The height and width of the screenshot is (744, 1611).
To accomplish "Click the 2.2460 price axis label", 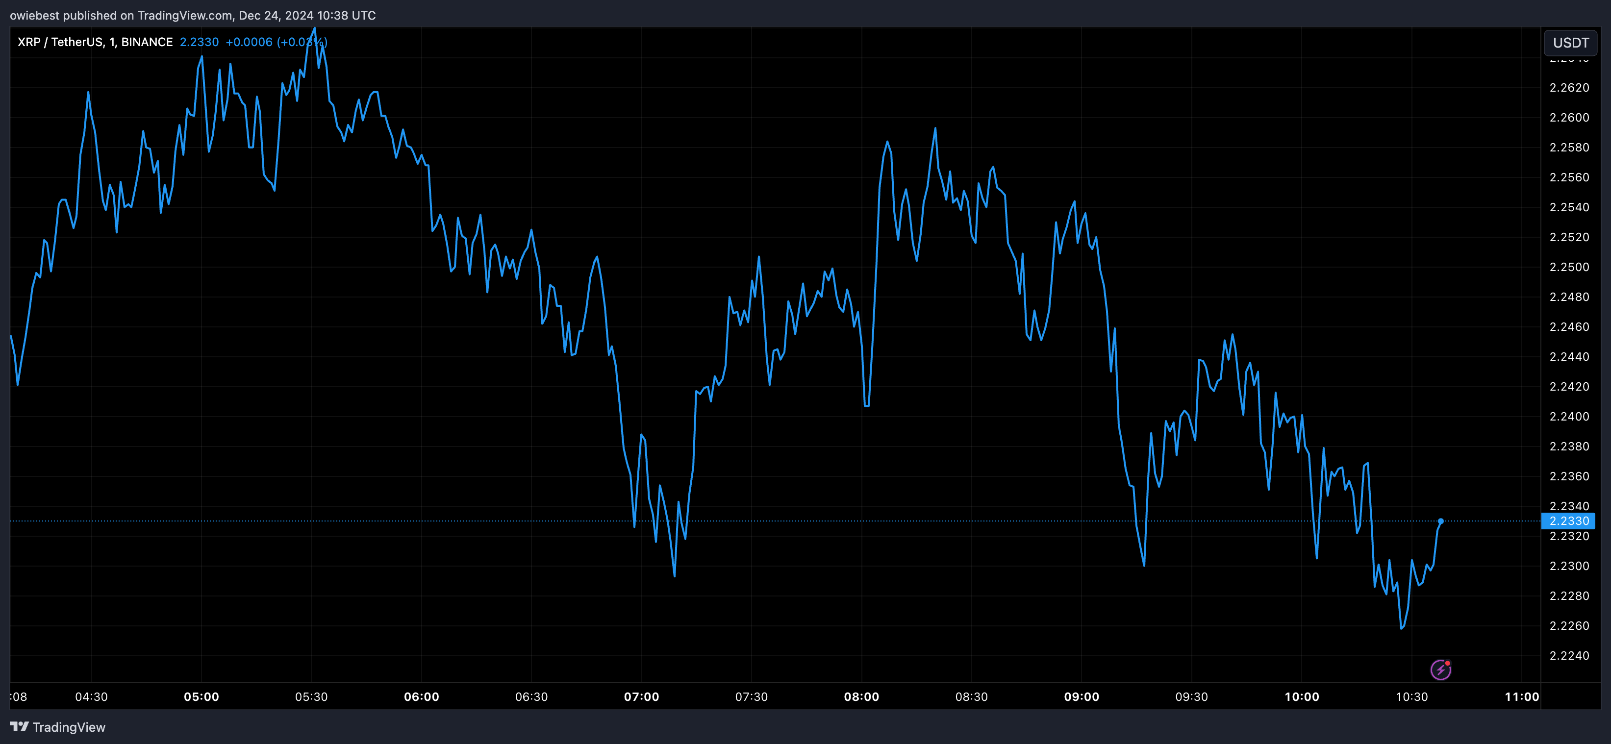I will tap(1569, 327).
